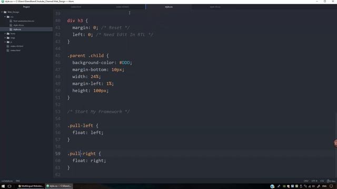Expand the imgs folder
This screenshot has height=189, width=337.
point(5,38)
